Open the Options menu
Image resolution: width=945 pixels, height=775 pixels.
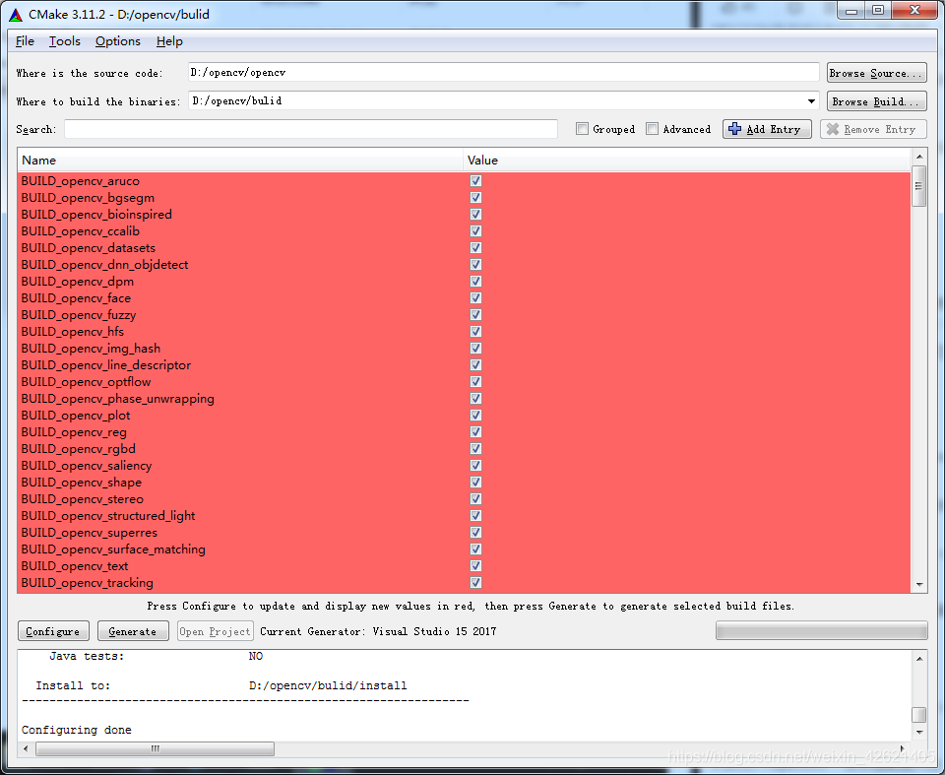pyautogui.click(x=117, y=41)
